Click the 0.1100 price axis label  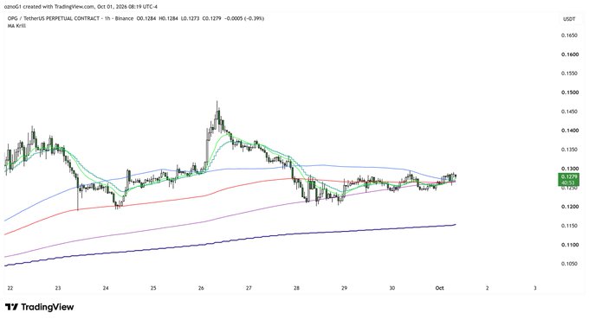pyautogui.click(x=569, y=245)
